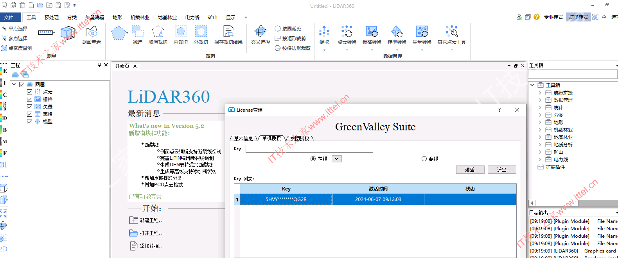The height and width of the screenshot is (258, 618).
Task: Click the 激活 activate button
Action: (470, 170)
